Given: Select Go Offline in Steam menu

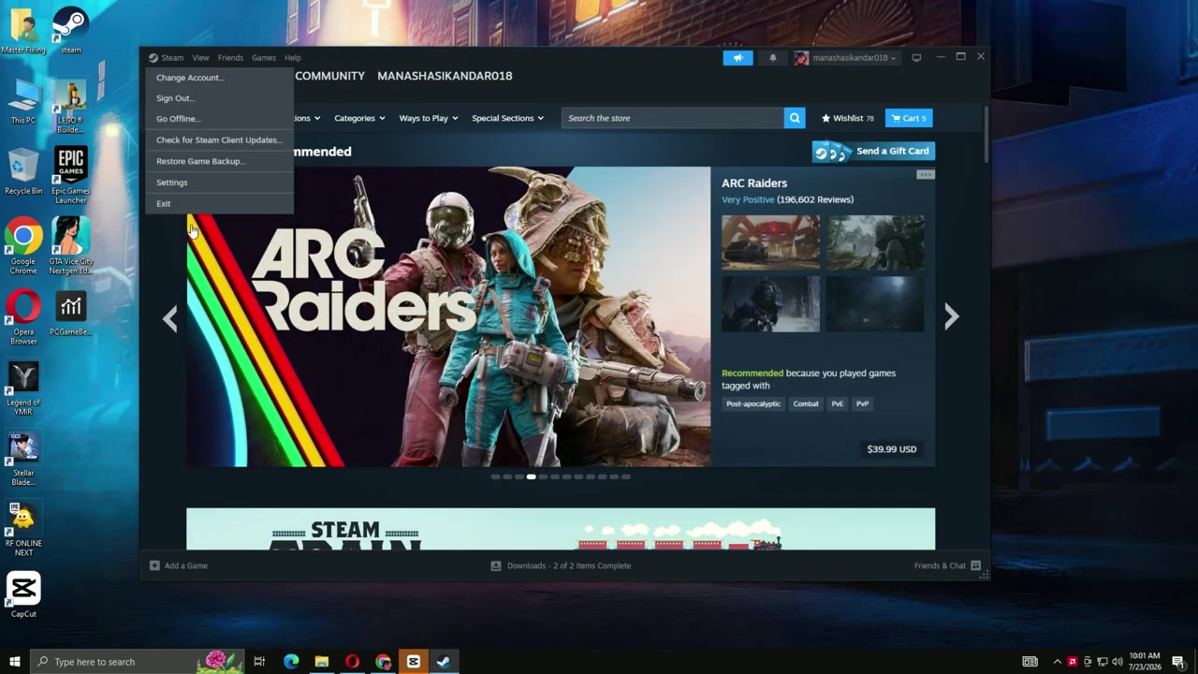Looking at the screenshot, I should click(x=219, y=119).
